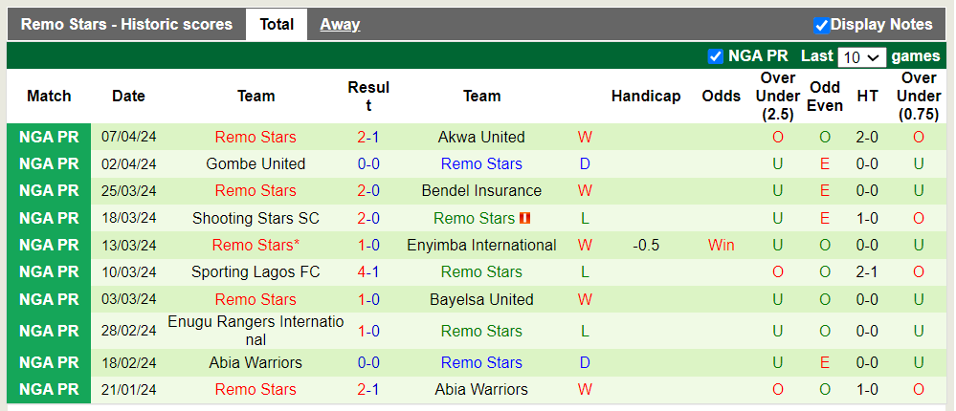
Task: Click the red card icon beside Remo Stars
Action: (524, 218)
